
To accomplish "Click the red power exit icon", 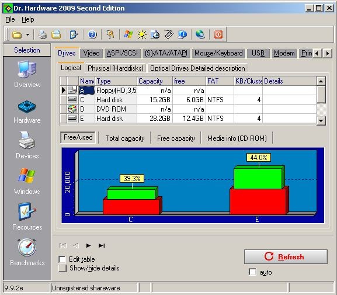I will click(218, 34).
